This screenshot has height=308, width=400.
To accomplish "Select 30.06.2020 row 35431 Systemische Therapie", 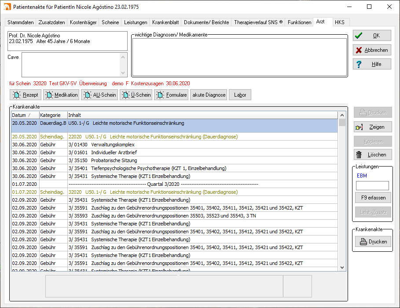I will [175, 176].
